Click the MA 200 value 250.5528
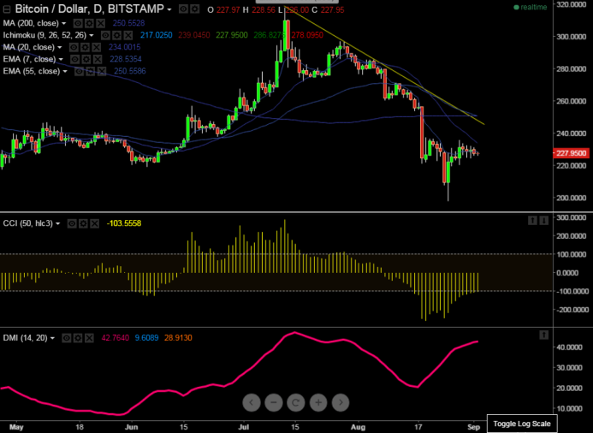This screenshot has width=593, height=433. (x=128, y=23)
